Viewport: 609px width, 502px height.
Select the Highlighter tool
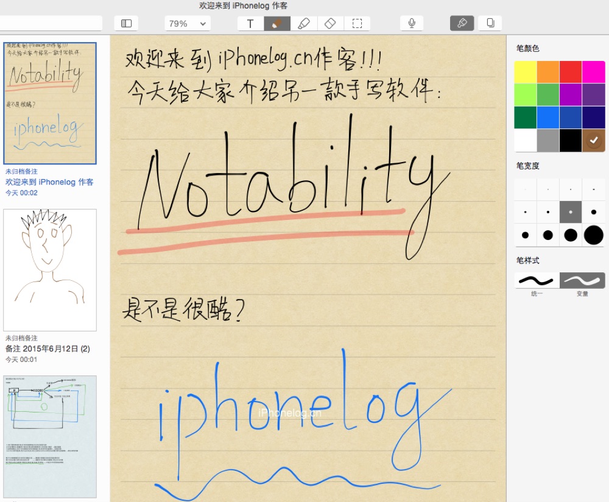tap(304, 23)
